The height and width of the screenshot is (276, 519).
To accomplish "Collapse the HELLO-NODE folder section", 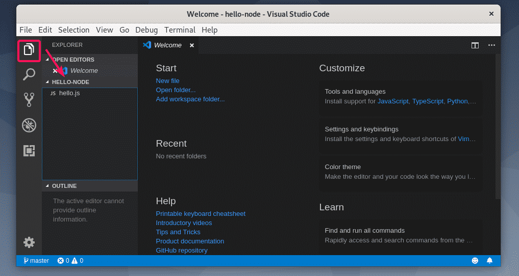I will (70, 82).
